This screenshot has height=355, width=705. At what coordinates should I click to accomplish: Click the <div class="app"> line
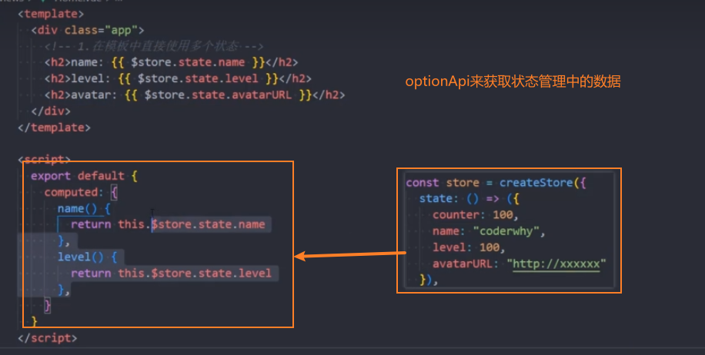click(88, 30)
